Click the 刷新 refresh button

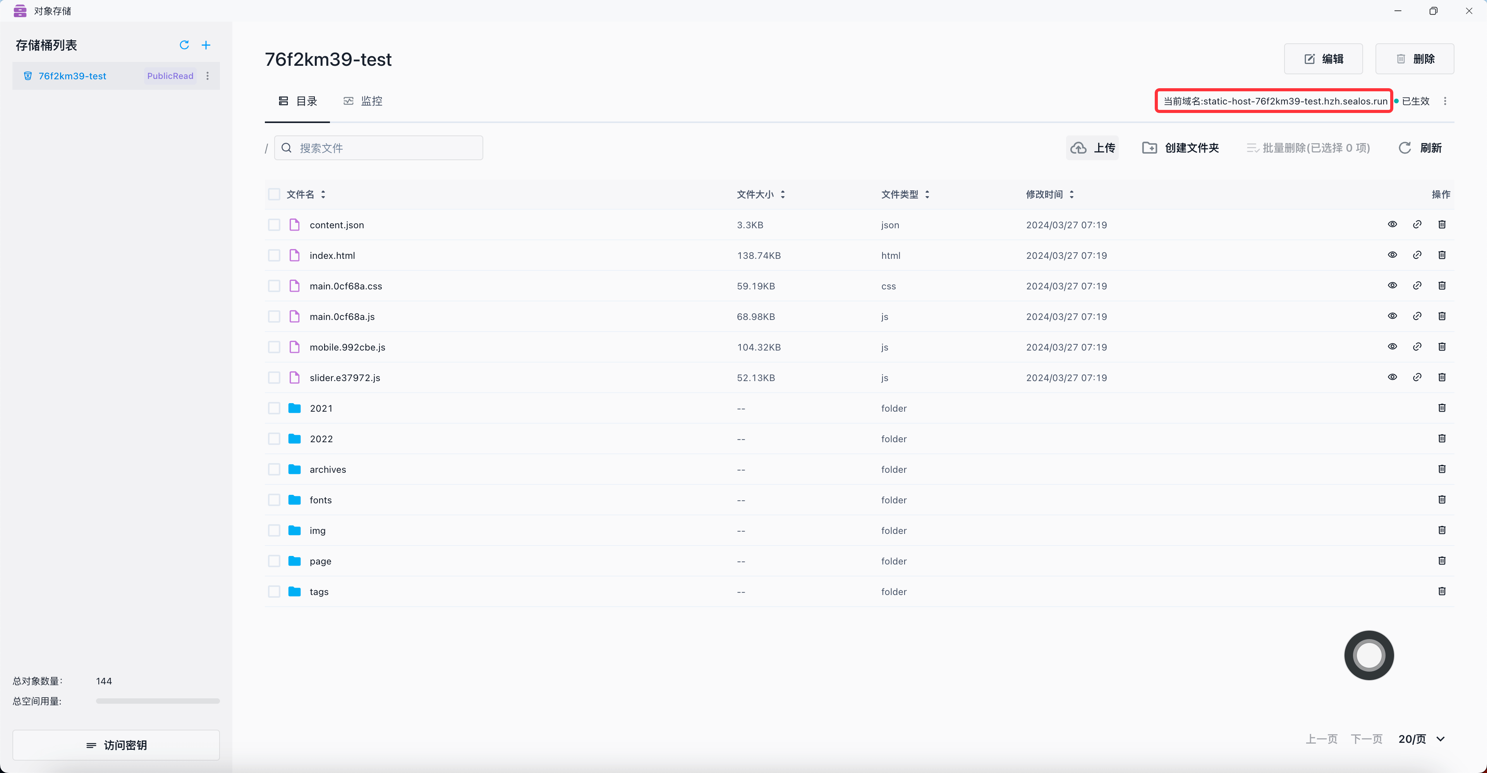(x=1420, y=148)
